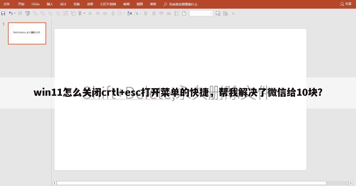Open the Selection Pane cursor icon
The height and width of the screenshot is (186, 356).
[x=225, y=13]
